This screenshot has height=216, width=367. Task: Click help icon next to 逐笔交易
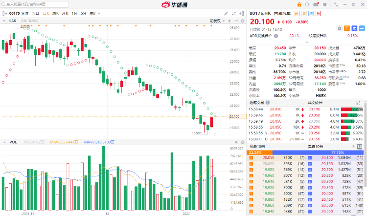(x=268, y=103)
